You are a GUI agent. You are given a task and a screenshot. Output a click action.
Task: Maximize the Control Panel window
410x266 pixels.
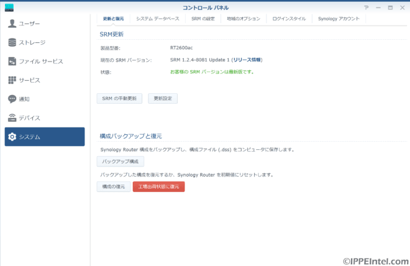[390, 7]
